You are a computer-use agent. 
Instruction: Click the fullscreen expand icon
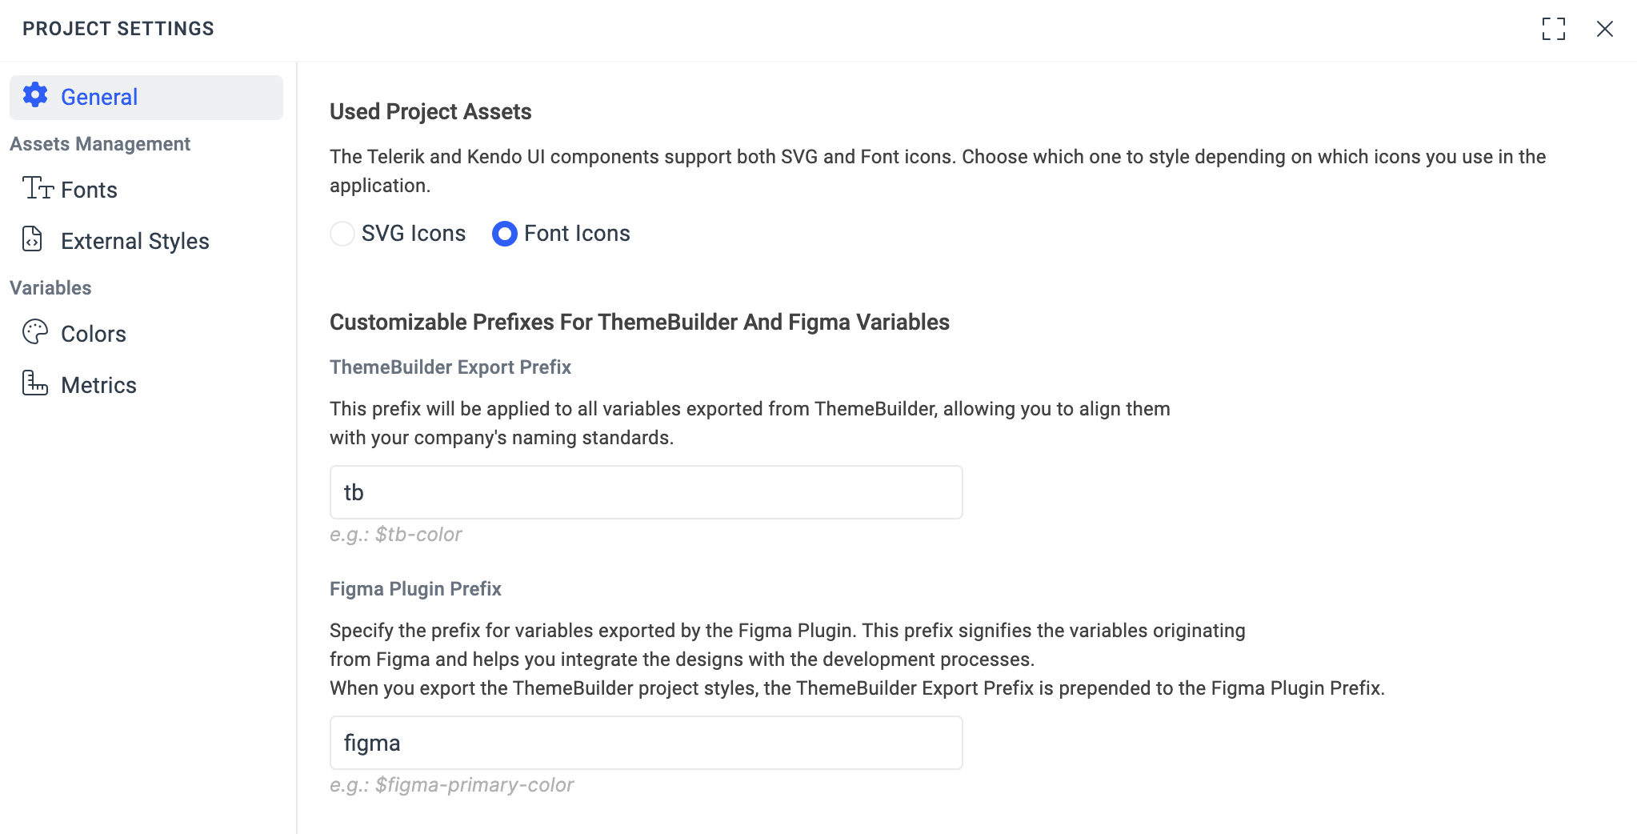pos(1553,29)
